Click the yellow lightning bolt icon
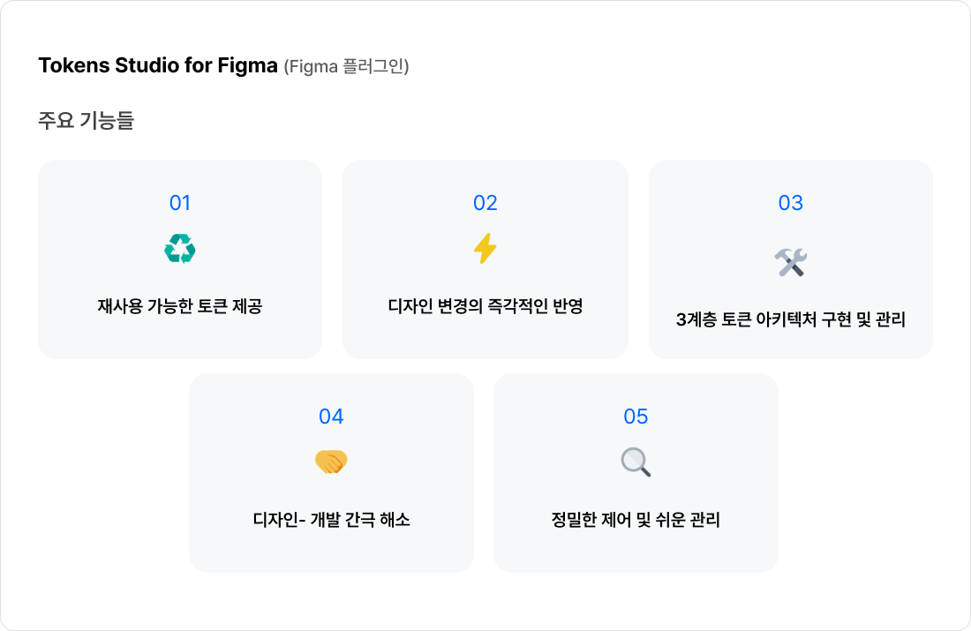The width and height of the screenshot is (971, 631). pos(485,249)
